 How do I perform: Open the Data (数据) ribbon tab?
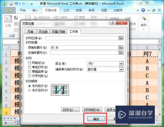[x=79, y=10]
